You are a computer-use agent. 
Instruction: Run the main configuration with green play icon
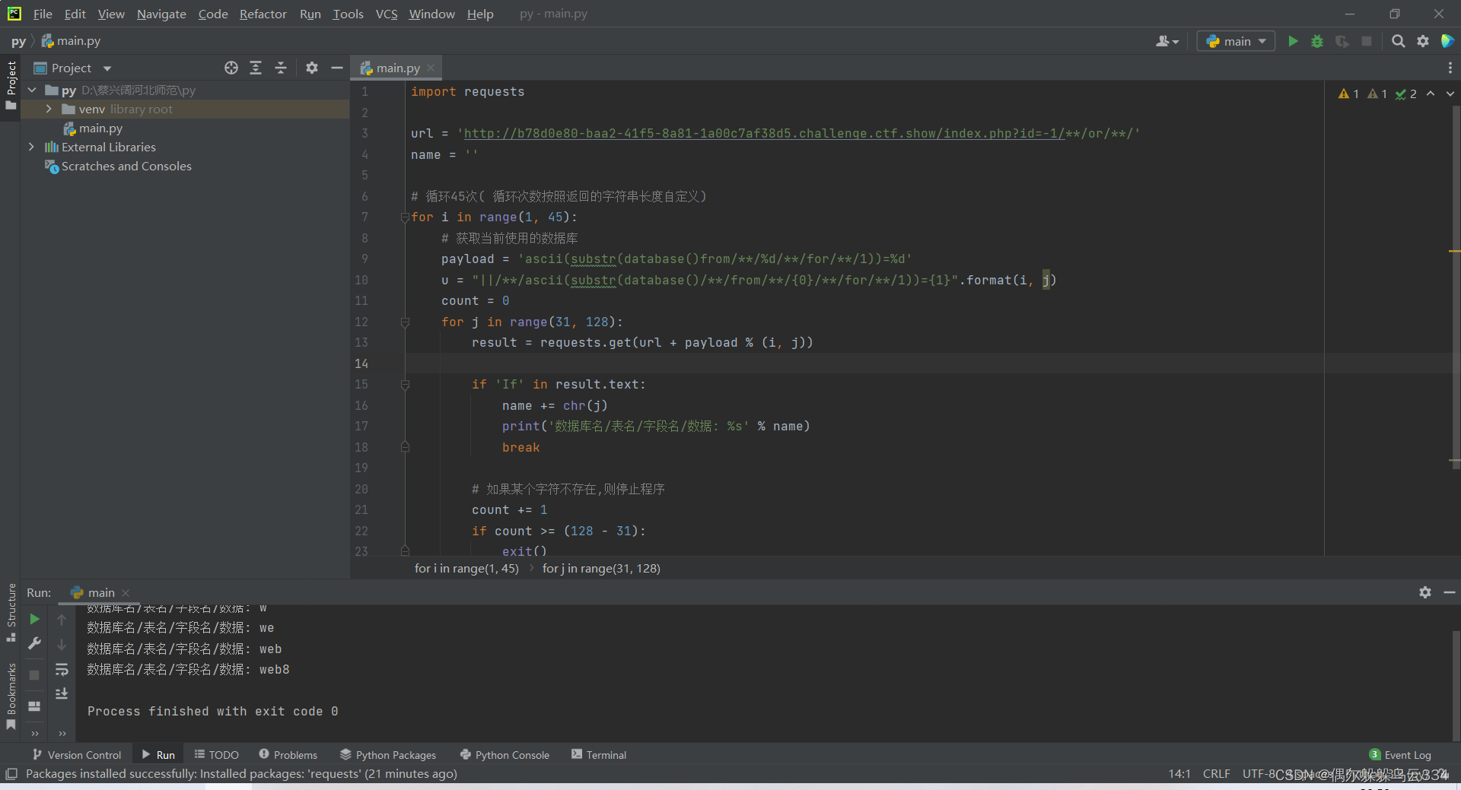(x=1293, y=41)
